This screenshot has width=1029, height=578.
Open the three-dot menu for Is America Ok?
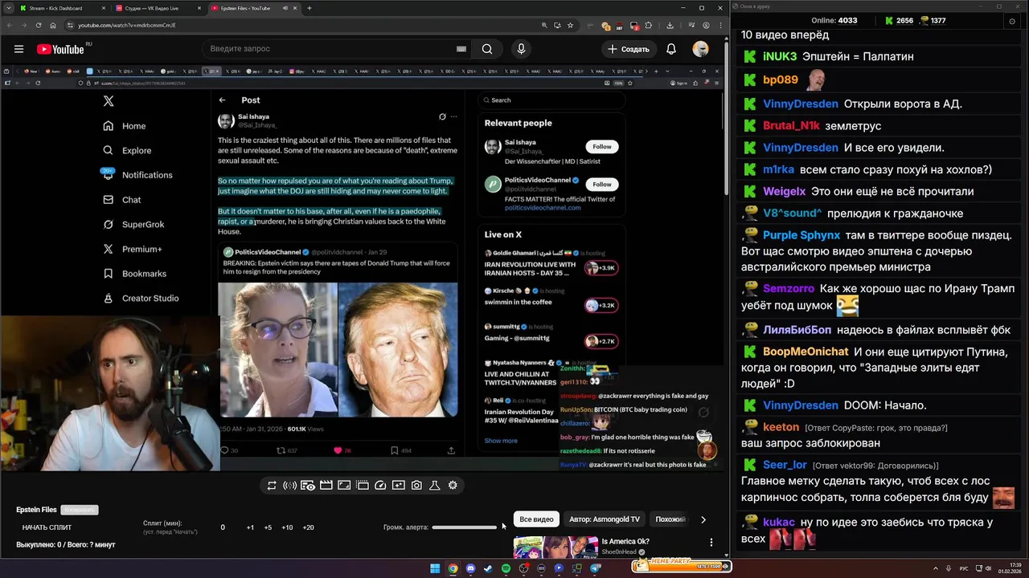click(711, 543)
